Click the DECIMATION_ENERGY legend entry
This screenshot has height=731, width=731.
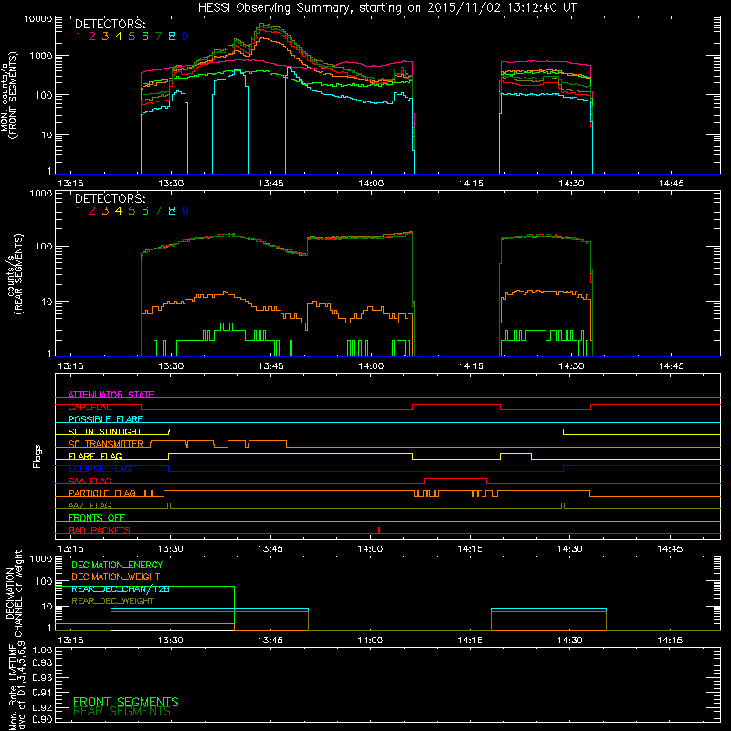click(117, 565)
